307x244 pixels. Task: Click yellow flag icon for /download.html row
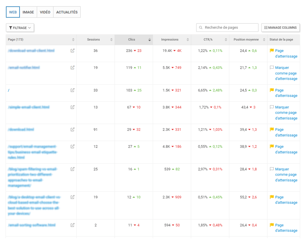272,130
